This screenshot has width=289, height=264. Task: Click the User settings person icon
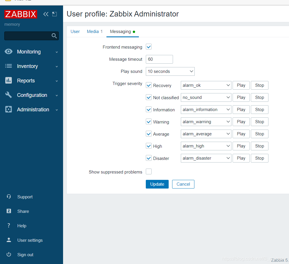pyautogui.click(x=9, y=240)
